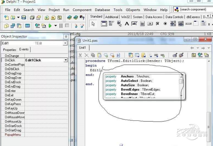Screen dimensions: 213x146
Task: Open the Database menu
Action: (103, 10)
